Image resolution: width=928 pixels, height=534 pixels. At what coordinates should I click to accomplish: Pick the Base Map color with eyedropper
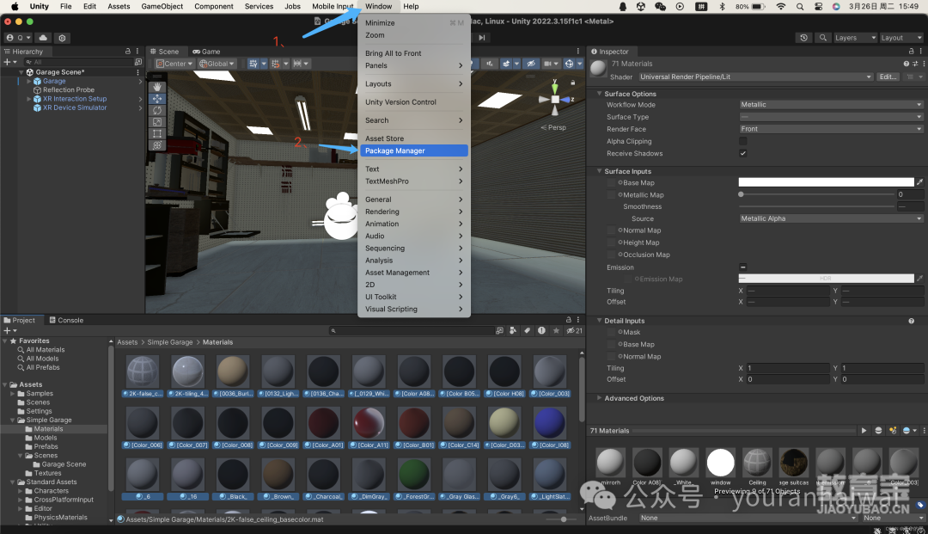(x=919, y=182)
